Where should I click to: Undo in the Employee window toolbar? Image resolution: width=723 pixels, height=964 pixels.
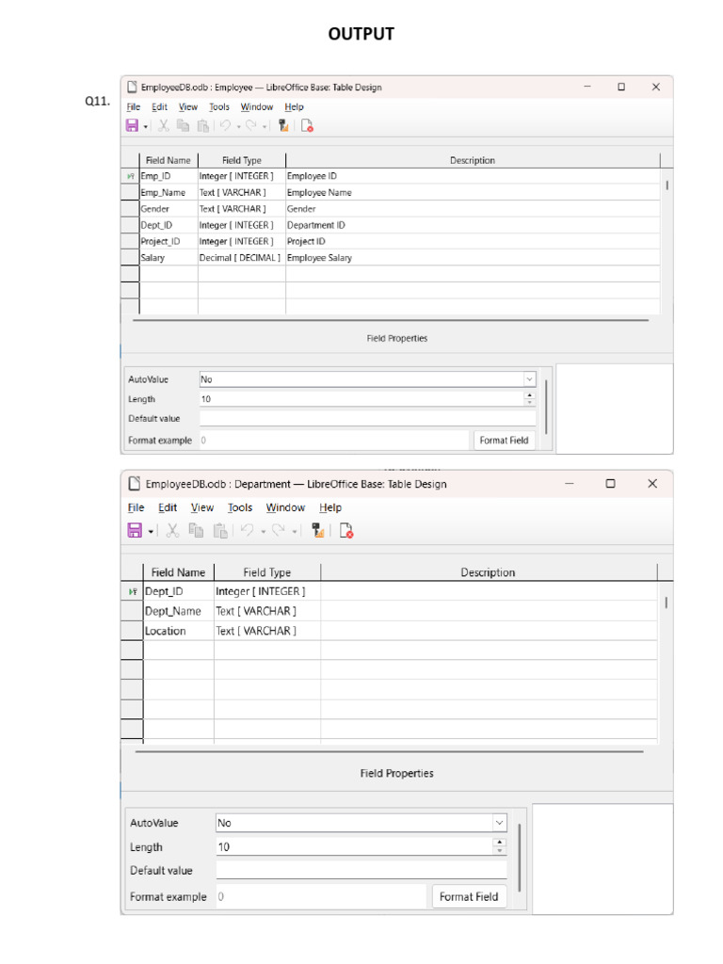(225, 125)
